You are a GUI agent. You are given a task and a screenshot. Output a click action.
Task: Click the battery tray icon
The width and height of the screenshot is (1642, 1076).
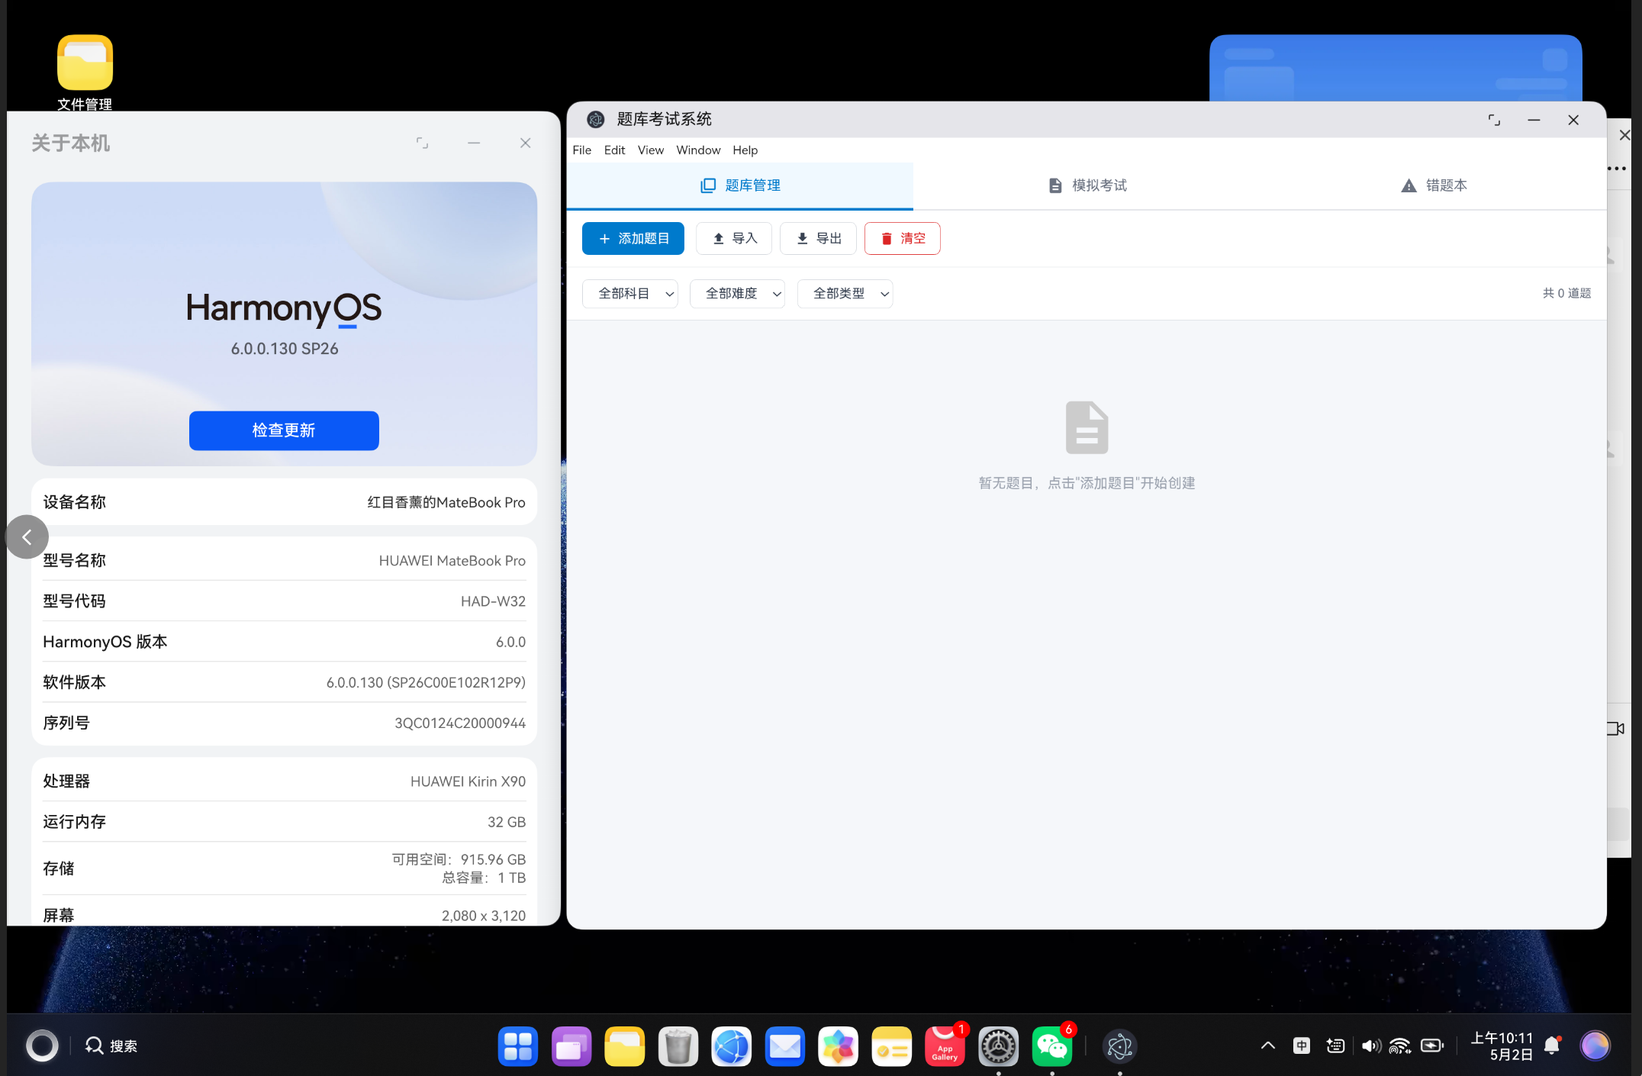pyautogui.click(x=1432, y=1045)
